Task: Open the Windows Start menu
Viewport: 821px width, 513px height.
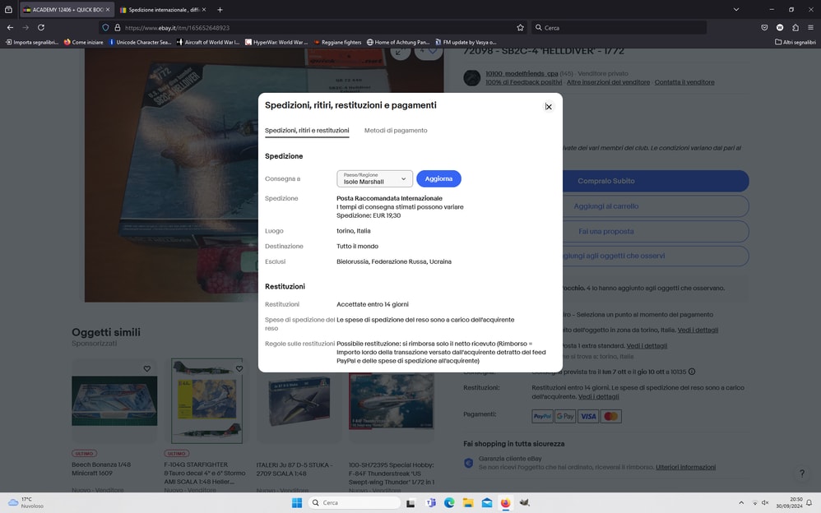Action: pos(297,502)
